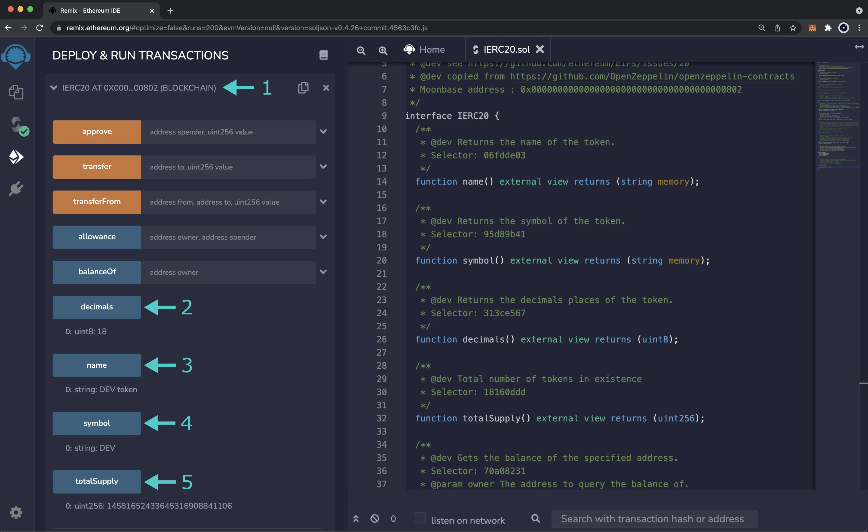The width and height of the screenshot is (868, 532).
Task: Open the Deploy & Run sidebar icon
Action: (x=16, y=157)
